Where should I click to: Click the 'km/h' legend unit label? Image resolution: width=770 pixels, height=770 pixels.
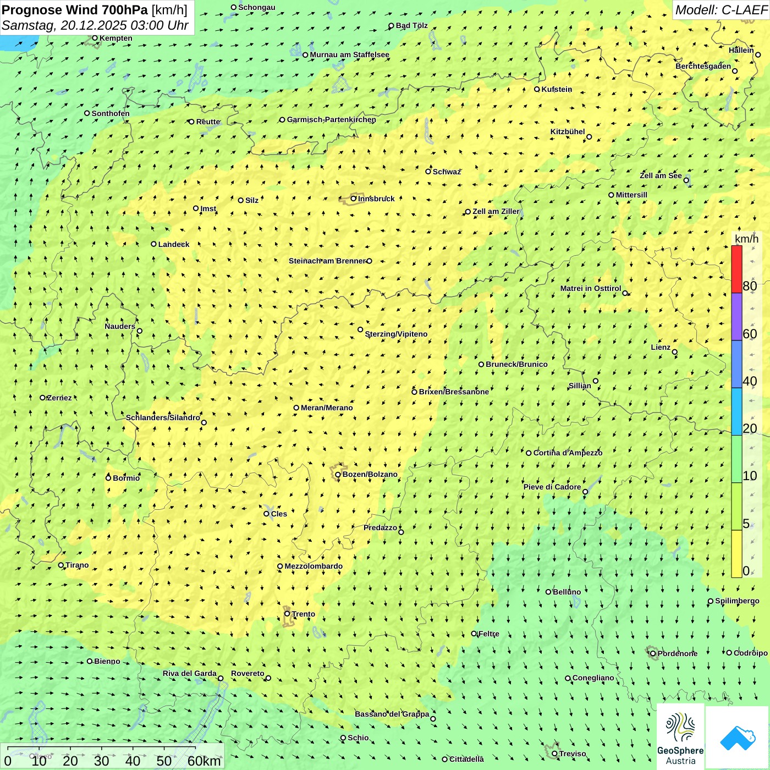click(x=746, y=239)
